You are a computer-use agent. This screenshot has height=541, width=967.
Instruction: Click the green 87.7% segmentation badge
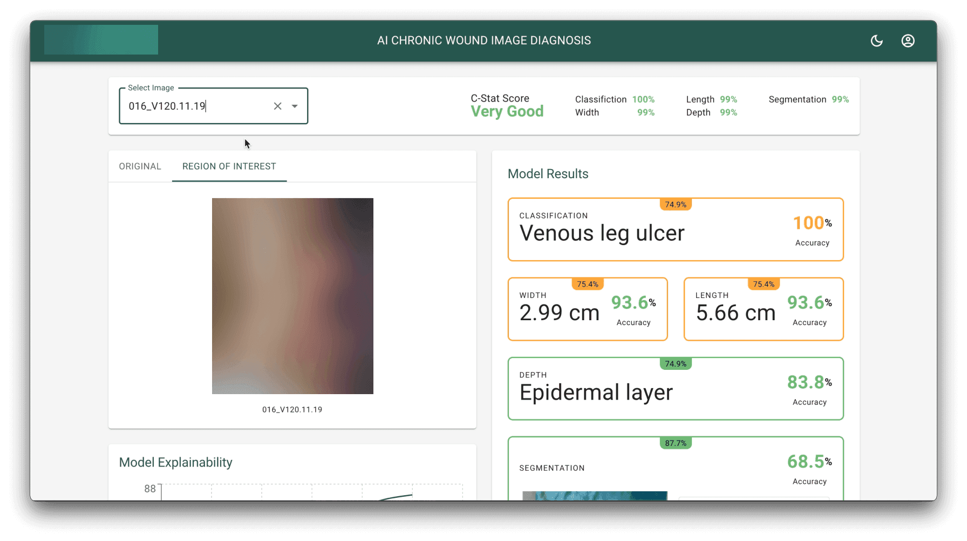click(675, 443)
